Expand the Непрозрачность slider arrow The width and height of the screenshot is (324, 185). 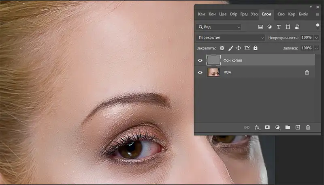coord(316,38)
